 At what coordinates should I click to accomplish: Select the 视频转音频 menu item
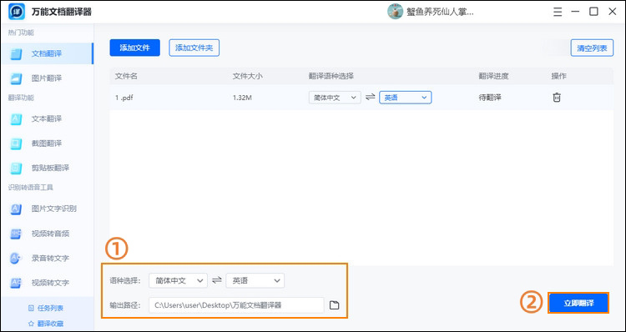(x=47, y=234)
